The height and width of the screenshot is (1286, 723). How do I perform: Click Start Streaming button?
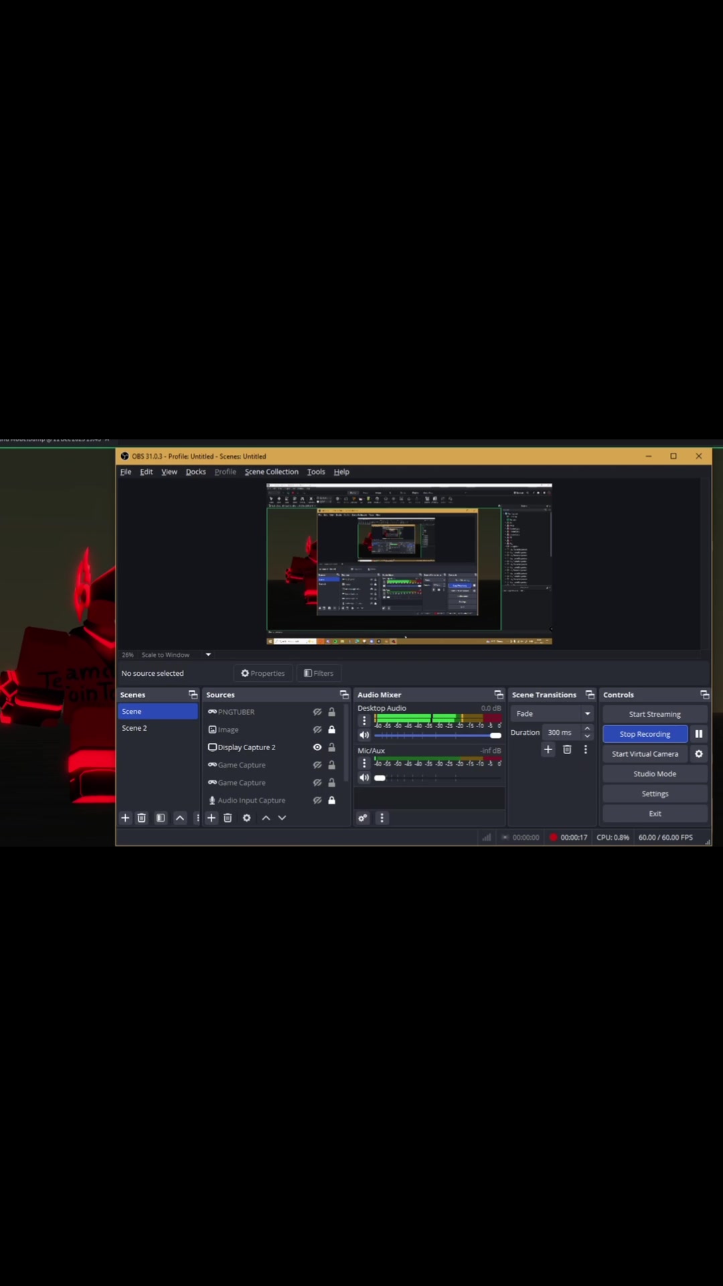[655, 714]
